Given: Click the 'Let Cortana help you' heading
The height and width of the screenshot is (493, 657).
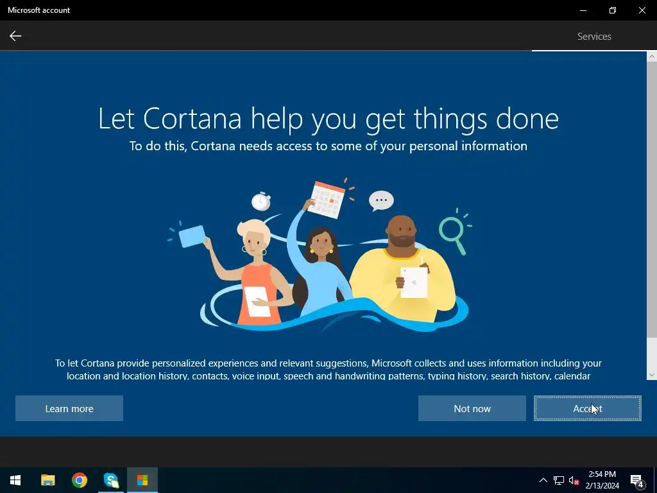Looking at the screenshot, I should [x=328, y=119].
